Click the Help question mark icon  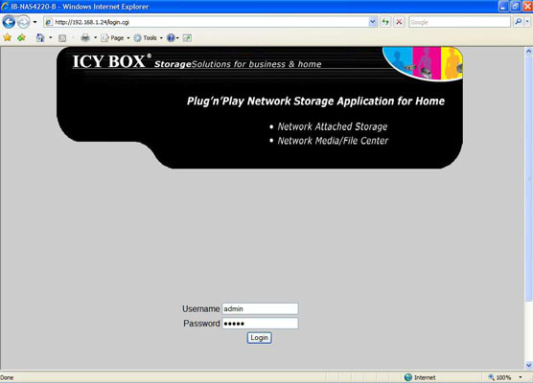tap(171, 37)
